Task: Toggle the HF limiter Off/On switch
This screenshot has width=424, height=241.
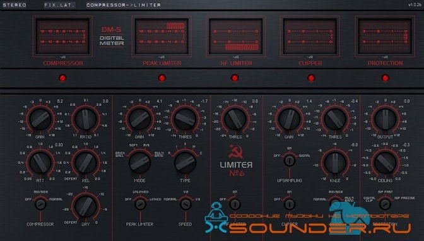Action: (x=235, y=204)
